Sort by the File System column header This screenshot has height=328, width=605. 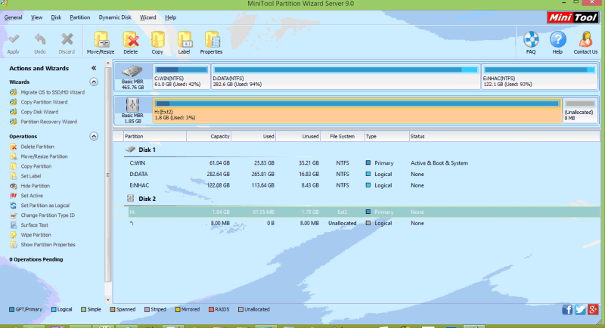click(x=343, y=137)
